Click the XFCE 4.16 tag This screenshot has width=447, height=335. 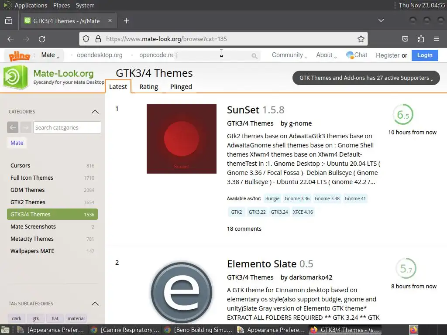(x=303, y=212)
